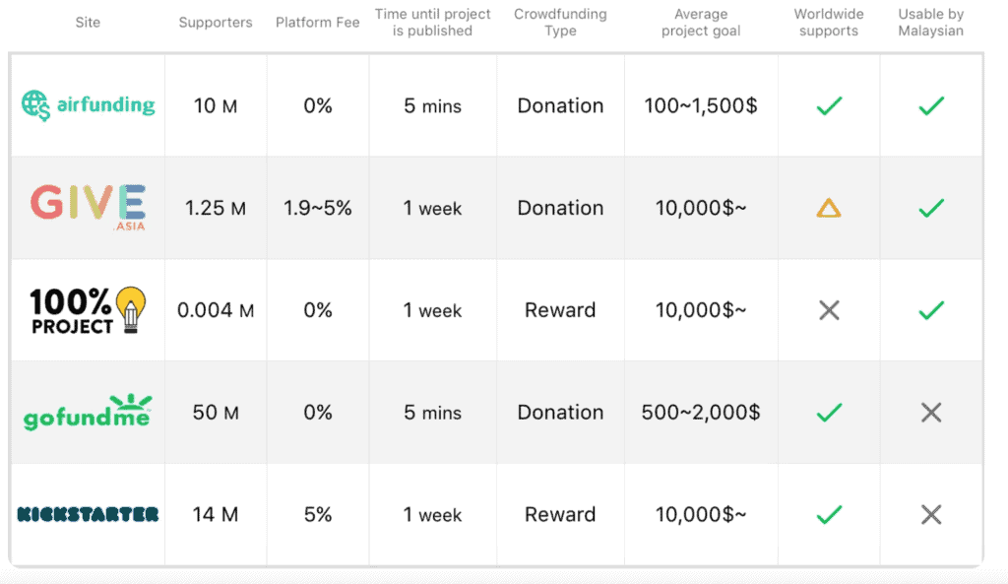This screenshot has height=584, width=1008.
Task: Select the 100% Project lightbulb logo
Action: (88, 310)
